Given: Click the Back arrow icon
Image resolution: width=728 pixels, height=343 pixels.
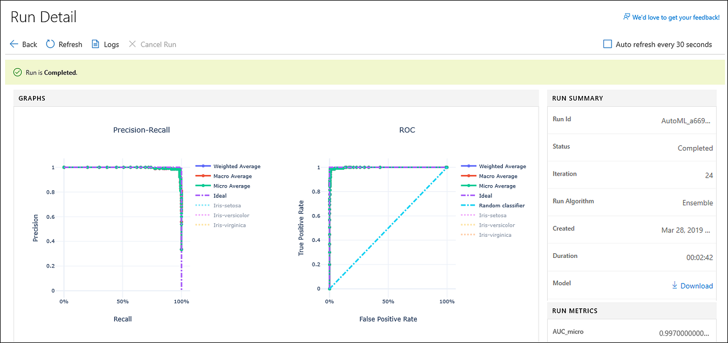Looking at the screenshot, I should pos(14,44).
